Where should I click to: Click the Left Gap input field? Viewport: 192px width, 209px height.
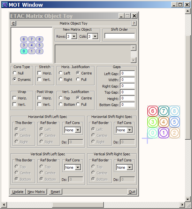[x=127, y=74]
